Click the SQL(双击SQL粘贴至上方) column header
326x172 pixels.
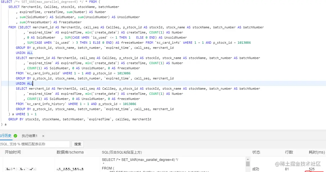pos(122,152)
